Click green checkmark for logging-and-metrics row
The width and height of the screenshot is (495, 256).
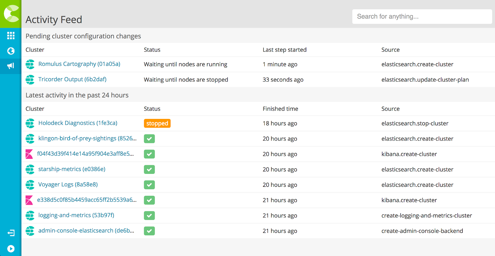(149, 216)
